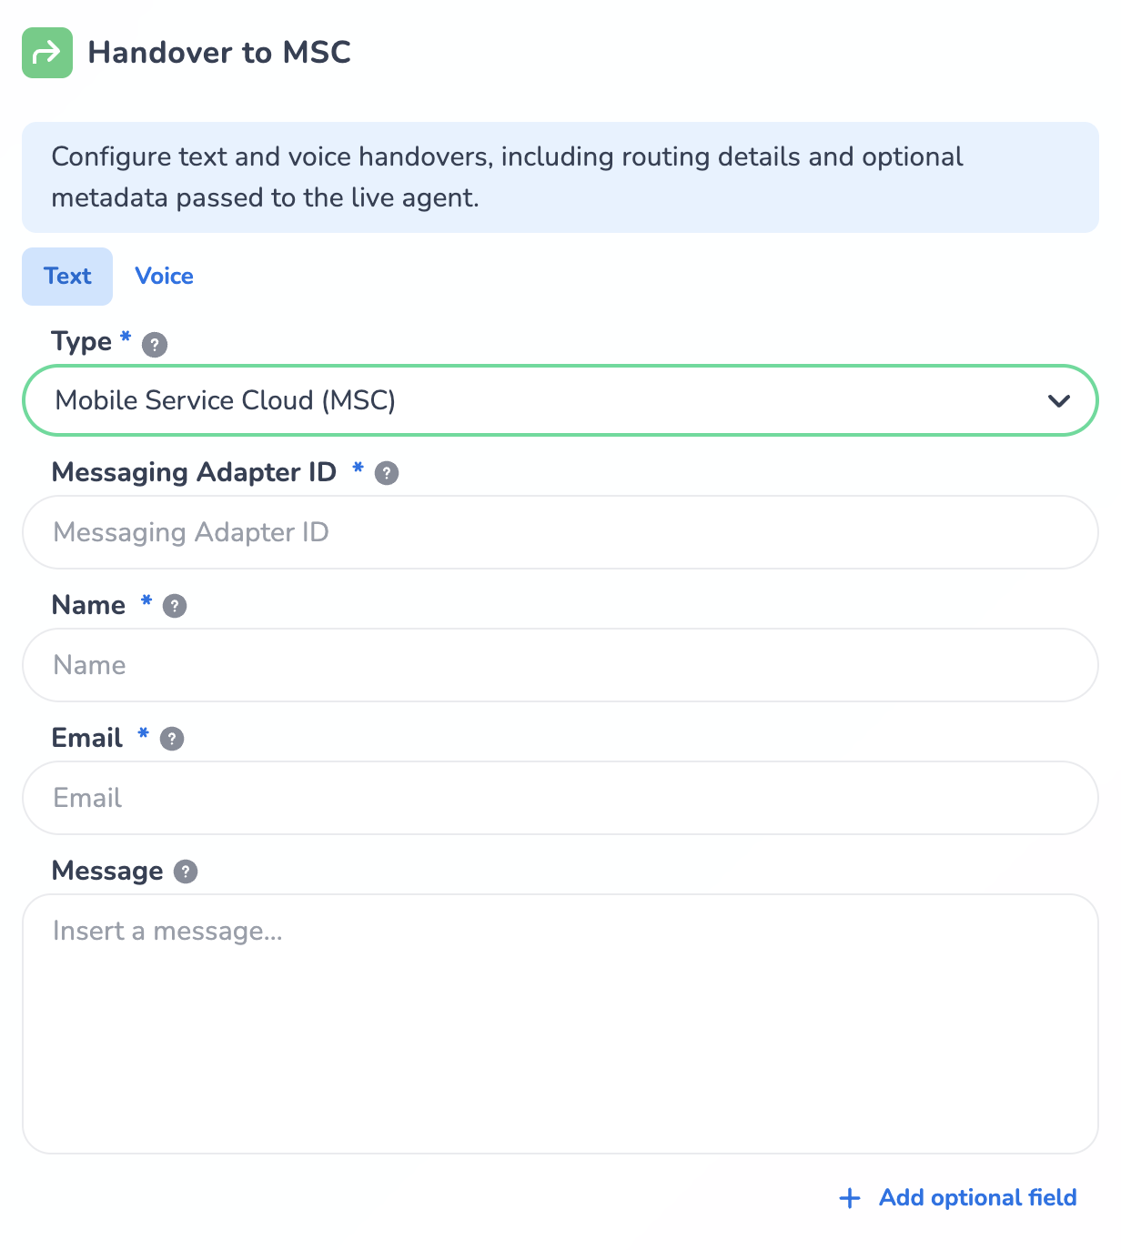1121x1250 pixels.
Task: Click the Type field label
Action: point(82,342)
